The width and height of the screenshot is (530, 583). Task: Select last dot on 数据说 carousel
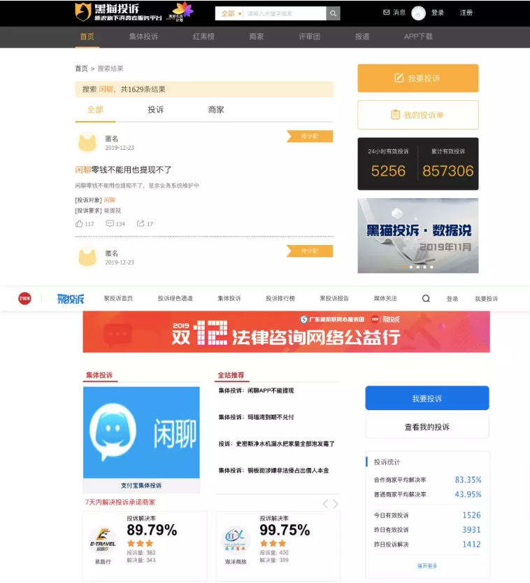pyautogui.click(x=431, y=267)
